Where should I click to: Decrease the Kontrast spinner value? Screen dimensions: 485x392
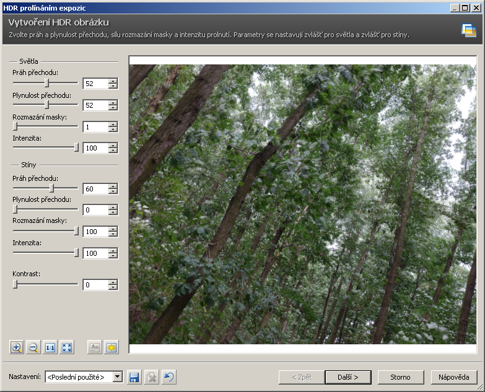point(113,287)
